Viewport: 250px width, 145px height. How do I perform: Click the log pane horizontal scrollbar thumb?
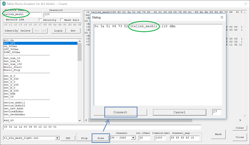(x=140, y=120)
